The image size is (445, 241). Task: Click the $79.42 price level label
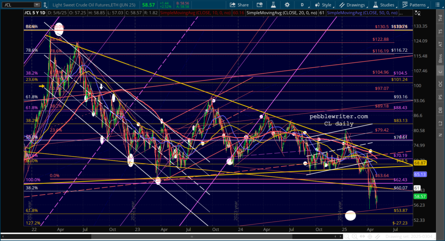(x=382, y=130)
